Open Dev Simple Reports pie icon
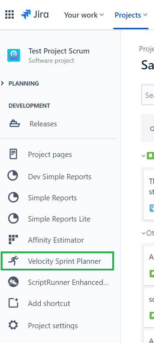154x343 pixels. [x=13, y=176]
